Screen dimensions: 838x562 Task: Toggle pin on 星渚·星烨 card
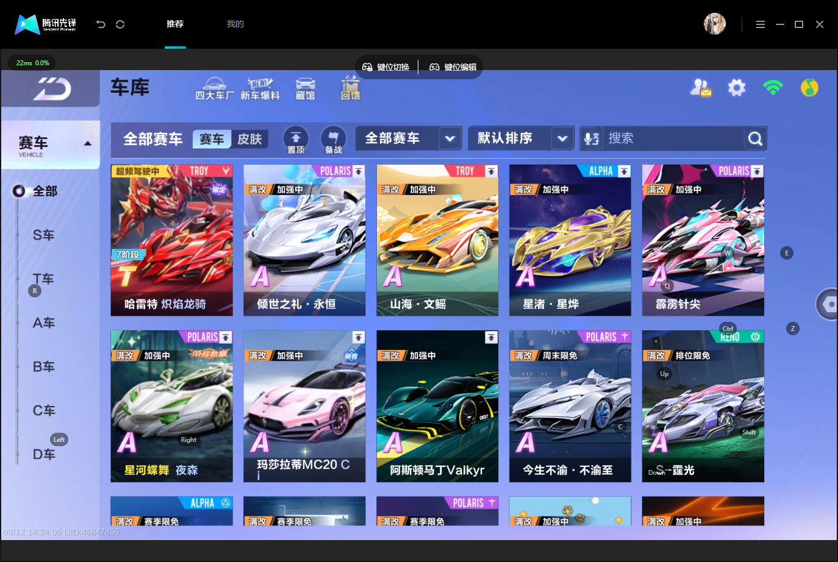[x=624, y=171]
